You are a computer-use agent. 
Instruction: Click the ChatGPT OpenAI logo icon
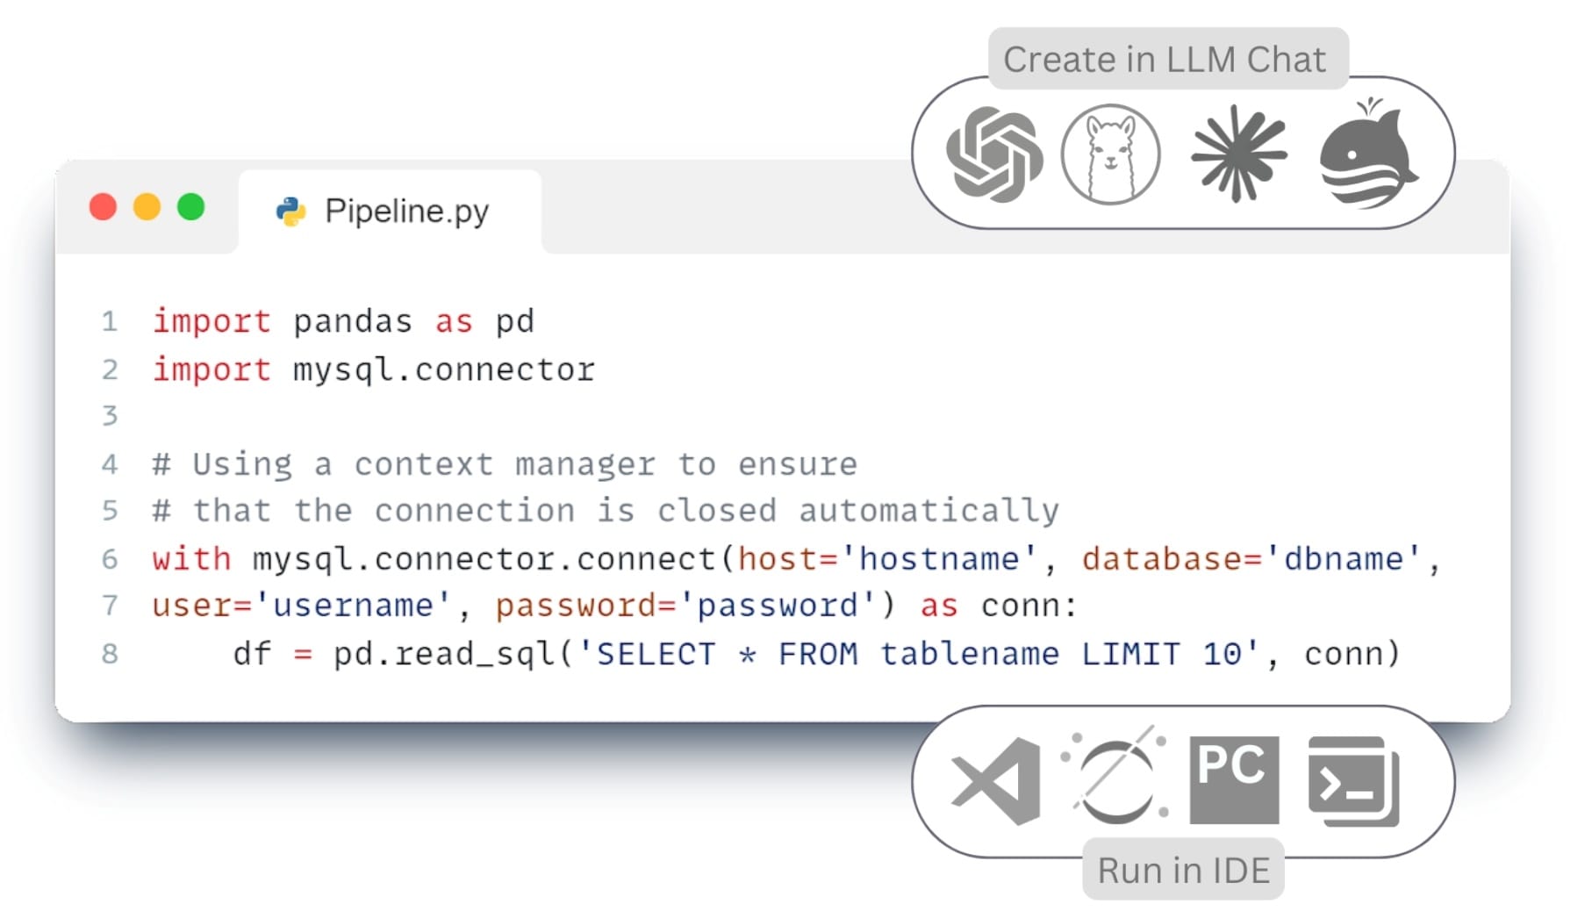(995, 154)
